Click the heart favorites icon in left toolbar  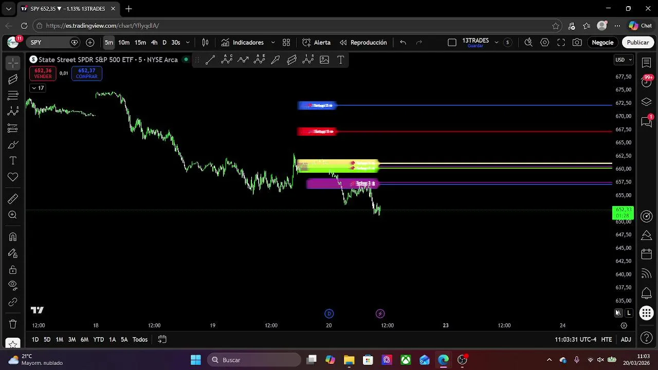click(13, 177)
